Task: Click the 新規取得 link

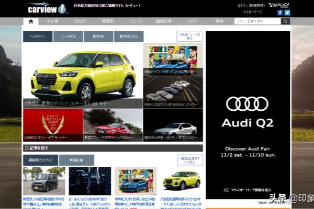Action: [257, 6]
